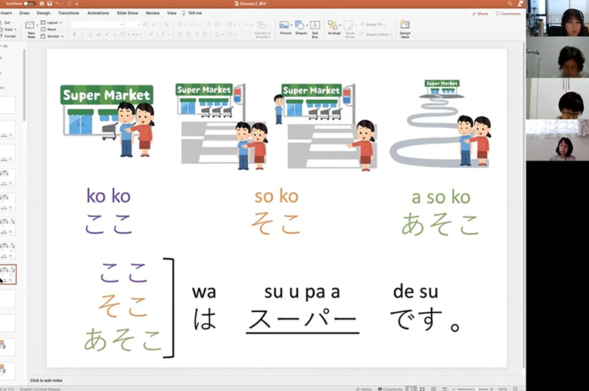Image resolution: width=589 pixels, height=391 pixels.
Task: Open the Draw tab
Action: point(24,13)
